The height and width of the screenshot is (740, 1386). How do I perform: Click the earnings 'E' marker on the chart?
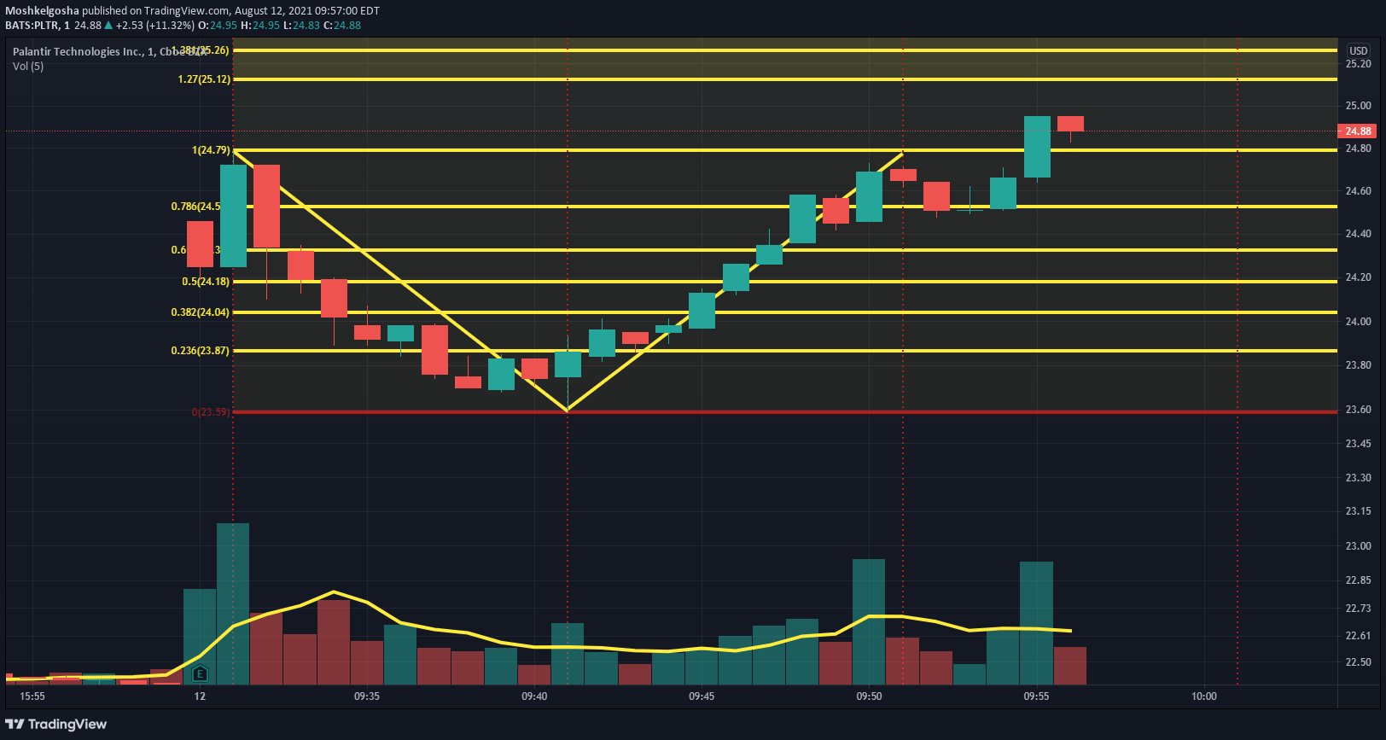pyautogui.click(x=200, y=674)
